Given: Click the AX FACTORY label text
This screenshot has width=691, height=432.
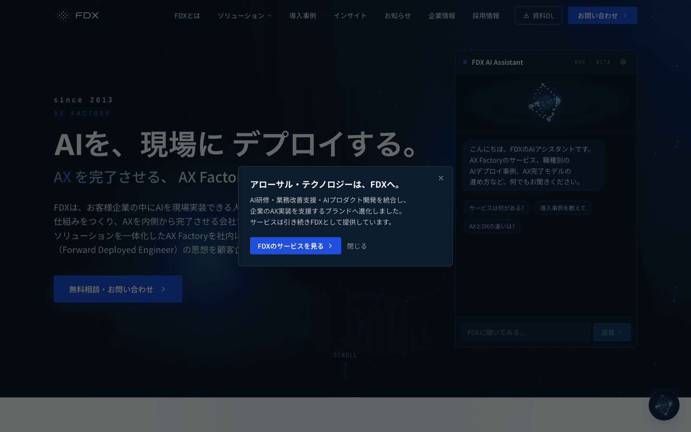Looking at the screenshot, I should [82, 113].
